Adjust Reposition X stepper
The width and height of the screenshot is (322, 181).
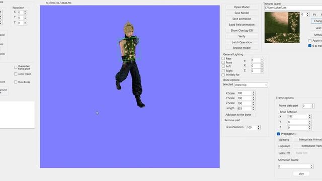pos(25,13)
